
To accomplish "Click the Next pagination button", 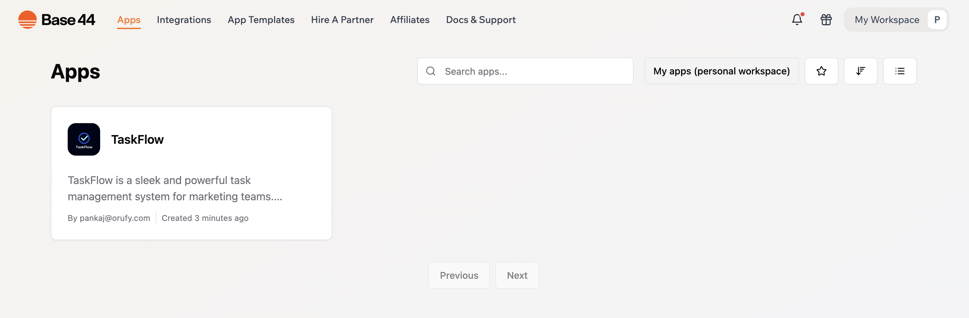I will (517, 275).
